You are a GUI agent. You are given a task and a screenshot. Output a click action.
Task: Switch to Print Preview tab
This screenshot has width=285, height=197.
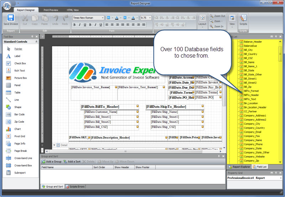pyautogui.click(x=51, y=10)
